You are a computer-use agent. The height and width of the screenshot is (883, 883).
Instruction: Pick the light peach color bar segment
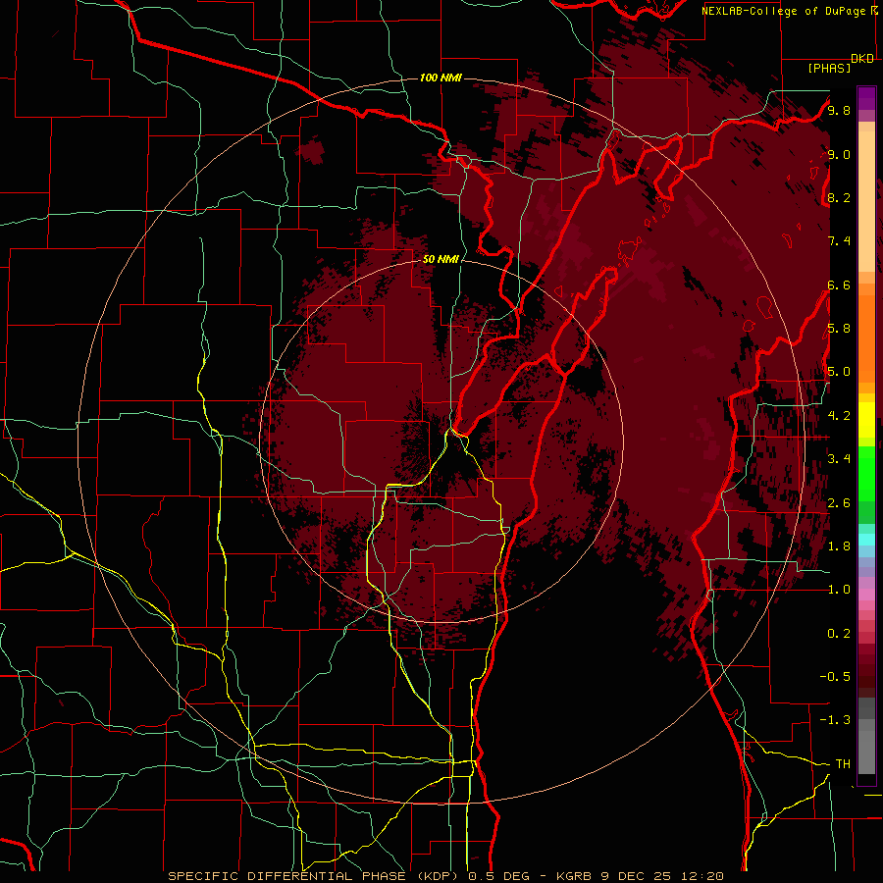pyautogui.click(x=866, y=201)
